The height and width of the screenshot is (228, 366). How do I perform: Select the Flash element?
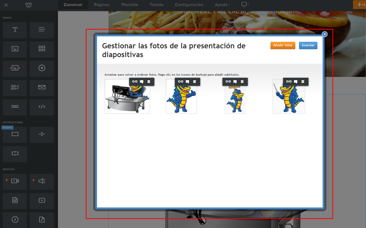15,220
